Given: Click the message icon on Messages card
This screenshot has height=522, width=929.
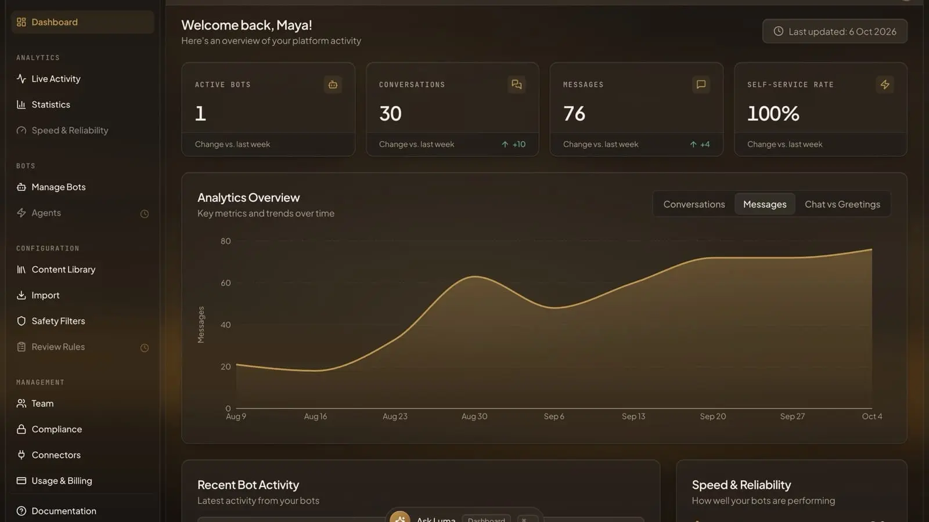Looking at the screenshot, I should [x=701, y=85].
